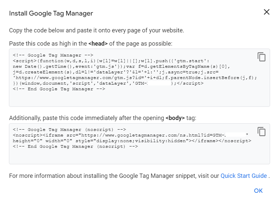The image size is (279, 199).
Task: Click the close icon of Install Google Tag Manager
Action: [x=266, y=12]
